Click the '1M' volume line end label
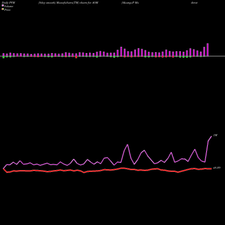 point(215,135)
